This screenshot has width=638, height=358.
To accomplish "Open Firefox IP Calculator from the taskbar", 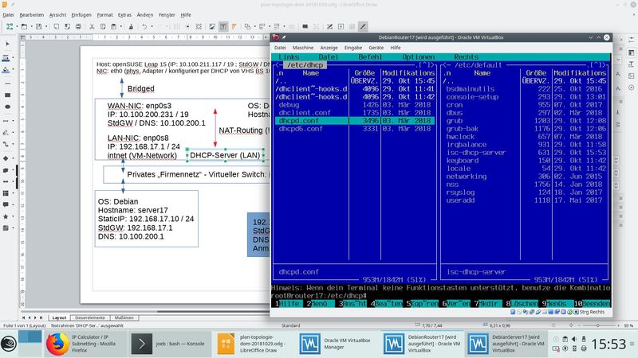I will 85,344.
